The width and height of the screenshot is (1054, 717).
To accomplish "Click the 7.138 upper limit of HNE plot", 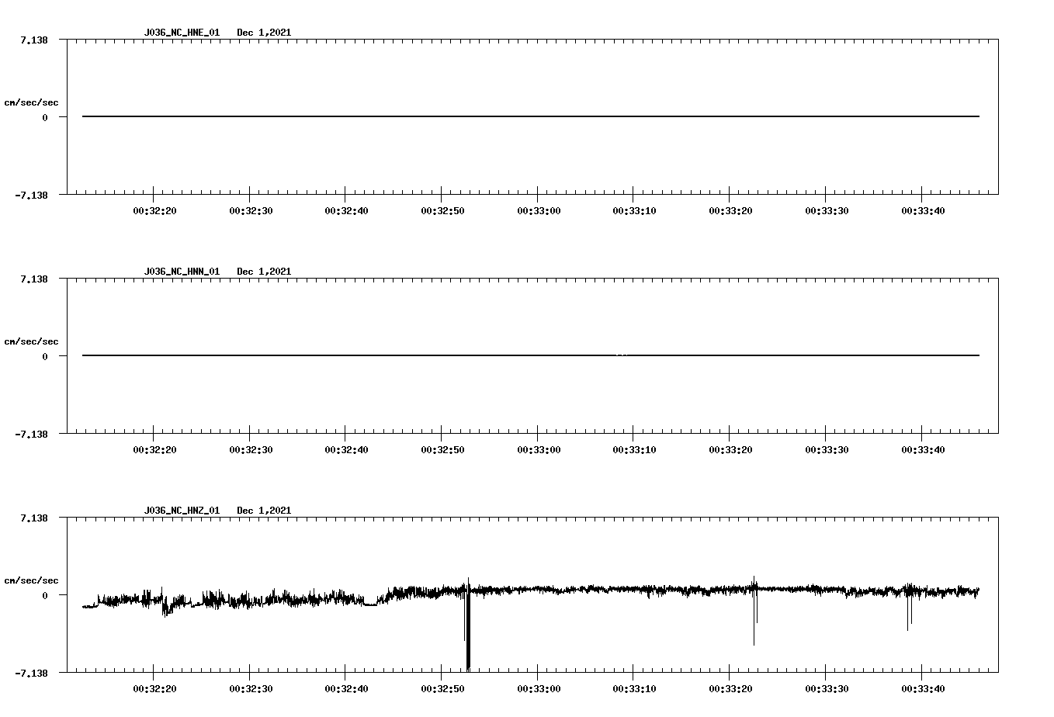I will 34,40.
